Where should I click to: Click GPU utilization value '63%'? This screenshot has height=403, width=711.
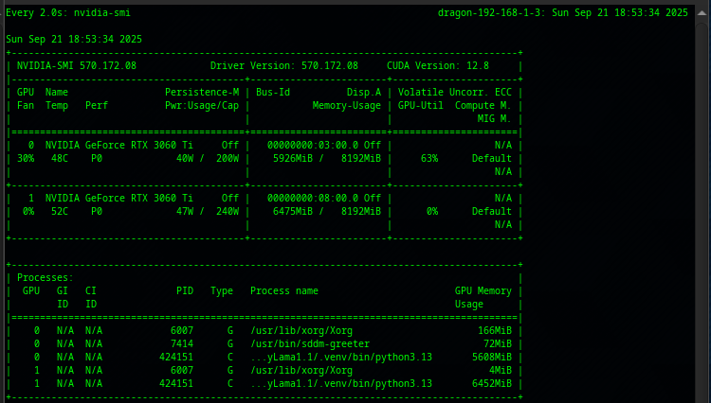[x=429, y=158]
